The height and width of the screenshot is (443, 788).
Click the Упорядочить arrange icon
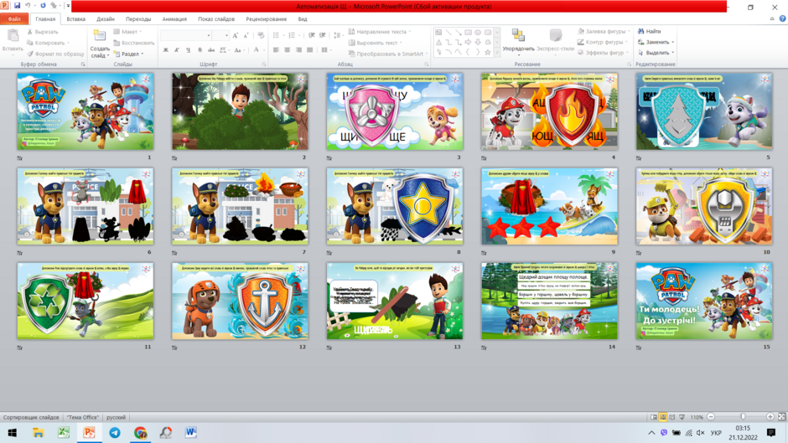point(517,35)
